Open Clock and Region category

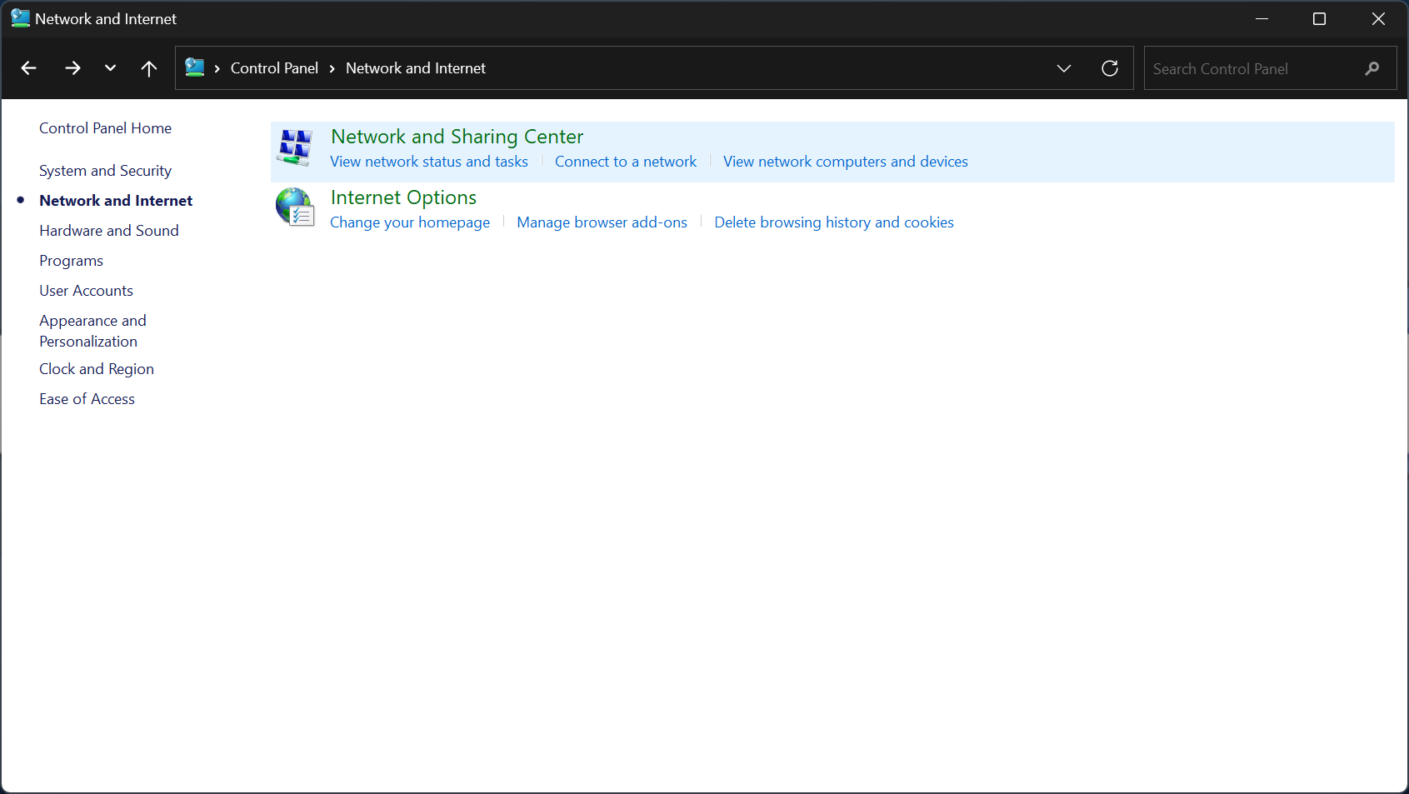point(97,369)
